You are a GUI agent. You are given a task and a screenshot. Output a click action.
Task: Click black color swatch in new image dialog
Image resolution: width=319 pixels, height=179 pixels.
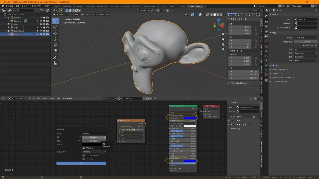(92, 145)
